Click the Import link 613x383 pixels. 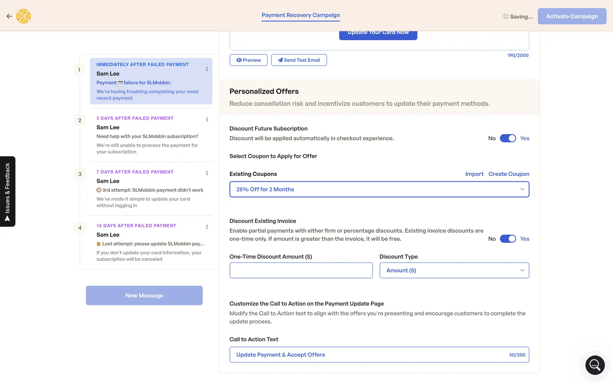point(474,174)
